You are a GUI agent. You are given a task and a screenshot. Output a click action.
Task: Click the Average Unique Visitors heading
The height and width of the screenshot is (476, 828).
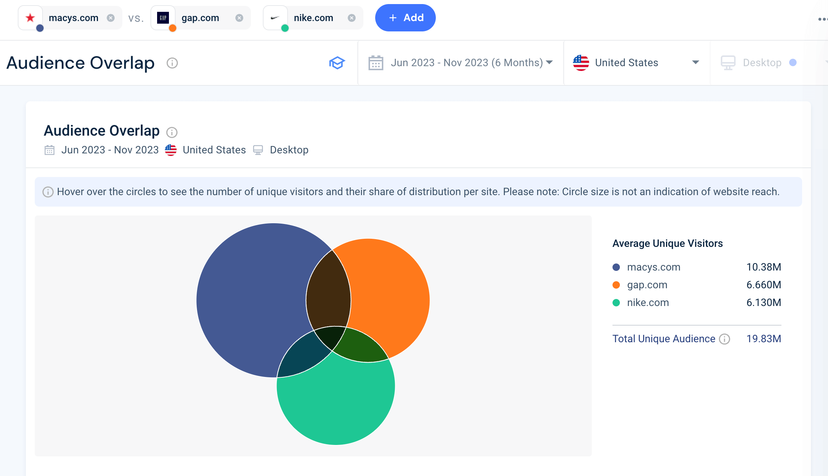pyautogui.click(x=668, y=244)
